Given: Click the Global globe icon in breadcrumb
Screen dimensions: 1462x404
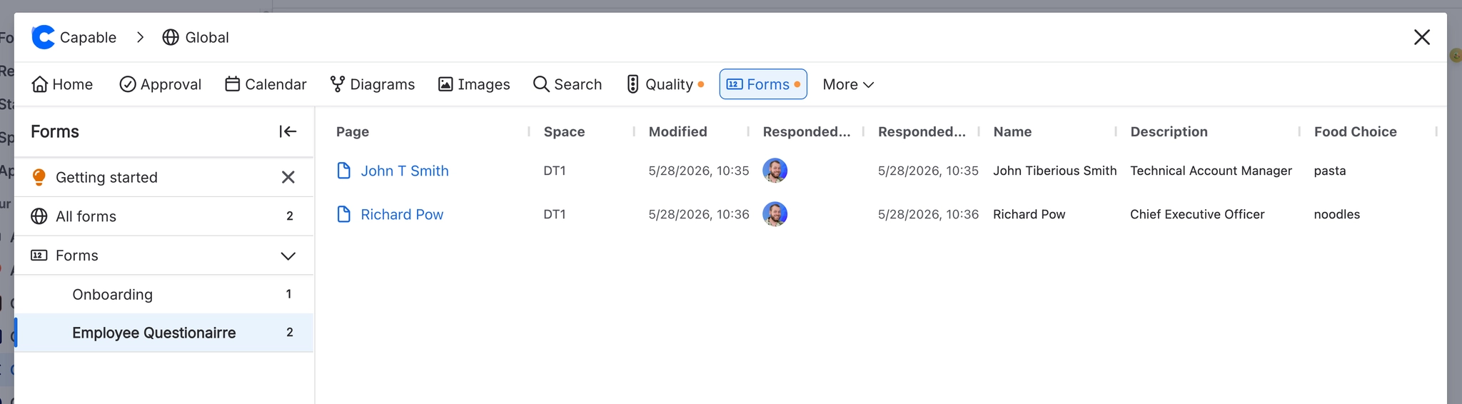Looking at the screenshot, I should (171, 37).
